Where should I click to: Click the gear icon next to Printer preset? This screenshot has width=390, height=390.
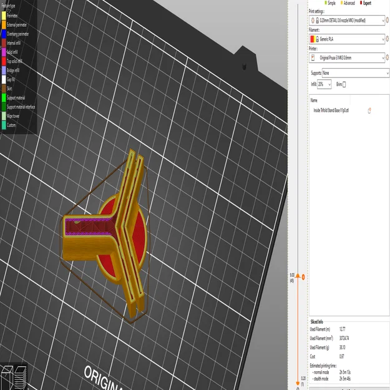(x=388, y=57)
